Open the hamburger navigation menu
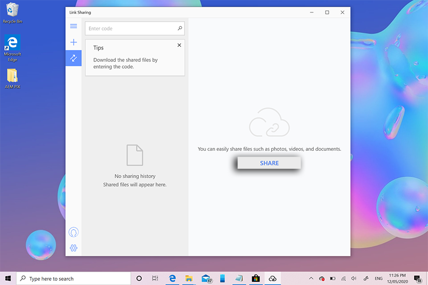Image resolution: width=428 pixels, height=285 pixels. pyautogui.click(x=73, y=26)
